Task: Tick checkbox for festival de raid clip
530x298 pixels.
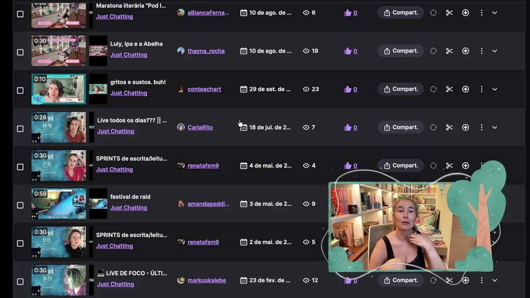Action: coord(20,205)
